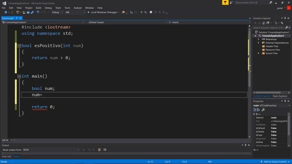Collapse the ConsoleApplication1 project node

tap(255, 36)
